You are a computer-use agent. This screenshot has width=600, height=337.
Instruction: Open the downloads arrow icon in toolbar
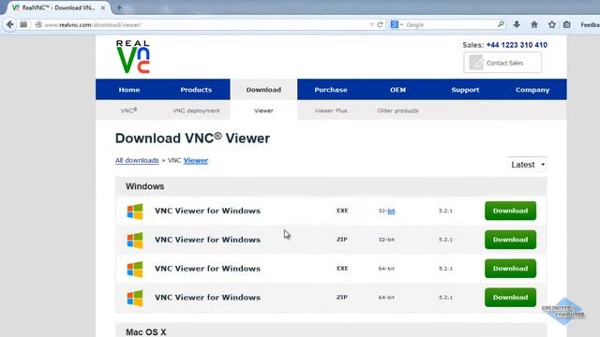pos(517,24)
